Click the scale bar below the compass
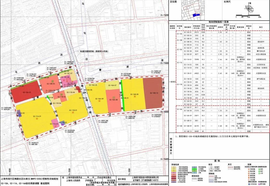The height and width of the screenshot is (186, 270). point(248,16)
